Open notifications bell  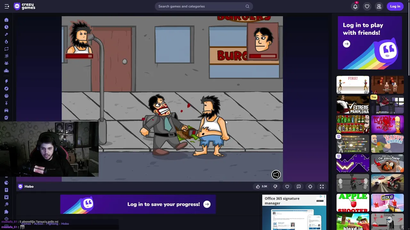tap(355, 6)
